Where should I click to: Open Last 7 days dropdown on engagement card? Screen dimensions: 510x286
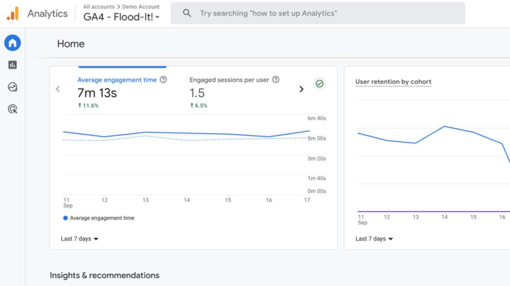[x=79, y=239]
